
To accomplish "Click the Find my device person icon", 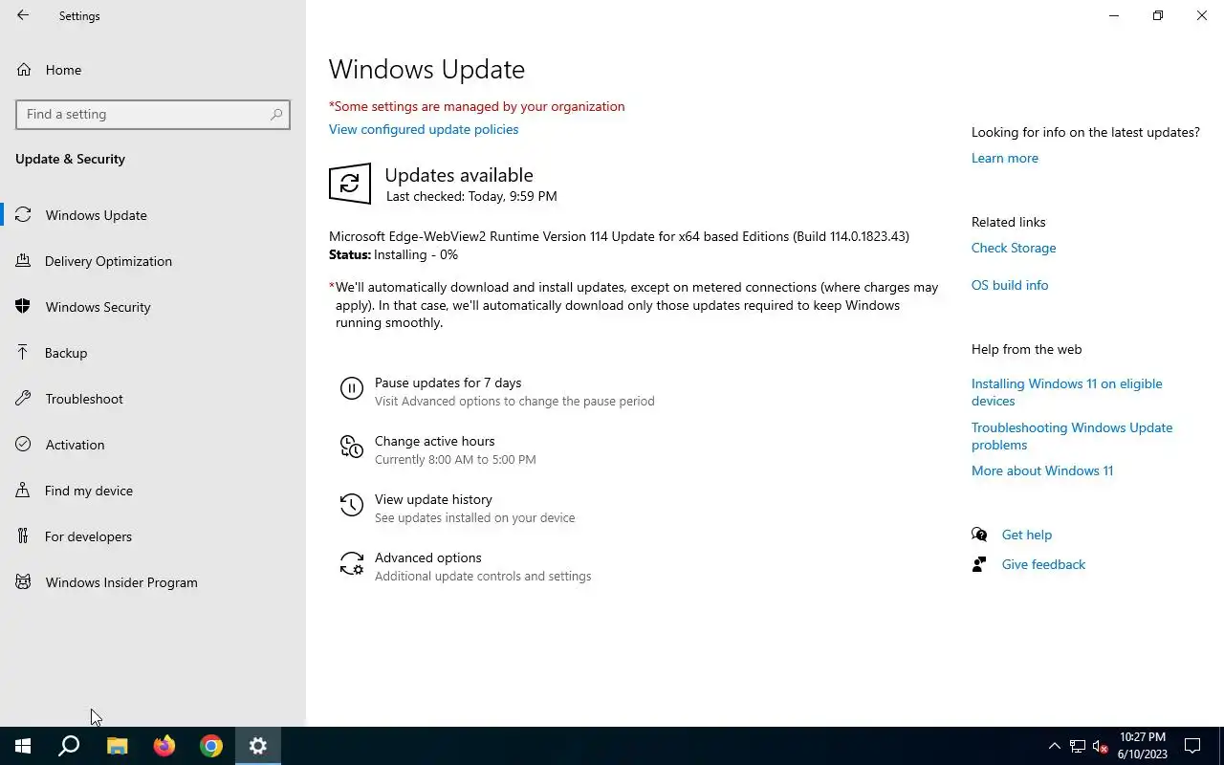I will 24,491.
